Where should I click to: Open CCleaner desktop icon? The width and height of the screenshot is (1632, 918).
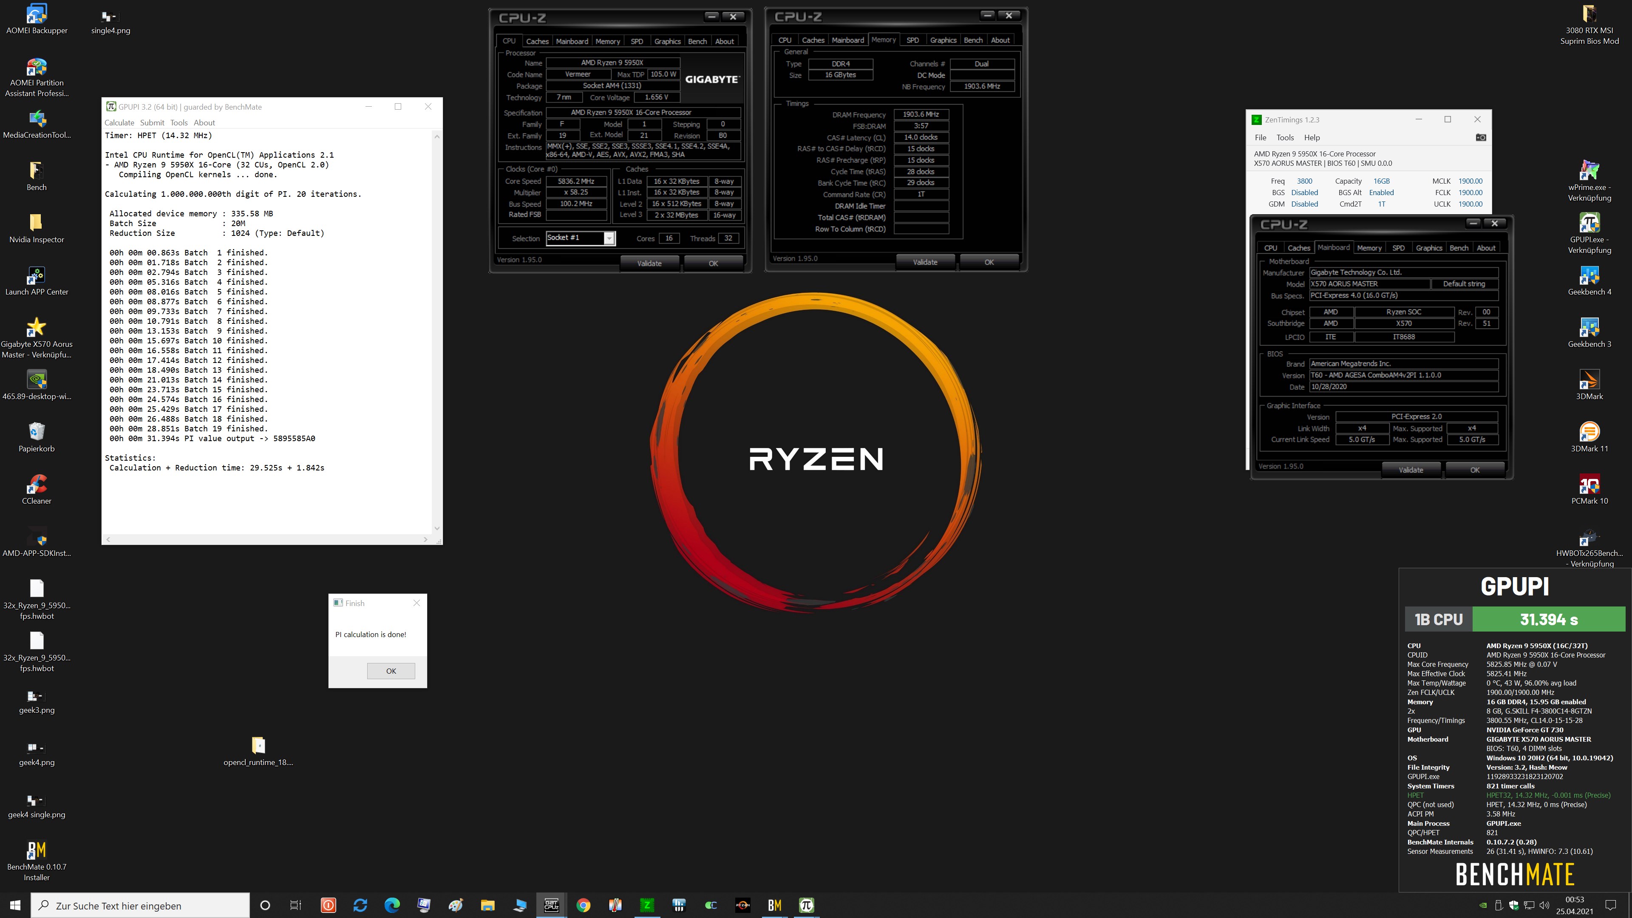click(x=37, y=490)
